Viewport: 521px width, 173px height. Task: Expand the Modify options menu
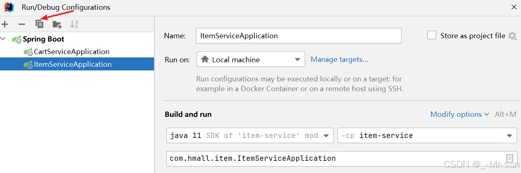point(460,114)
